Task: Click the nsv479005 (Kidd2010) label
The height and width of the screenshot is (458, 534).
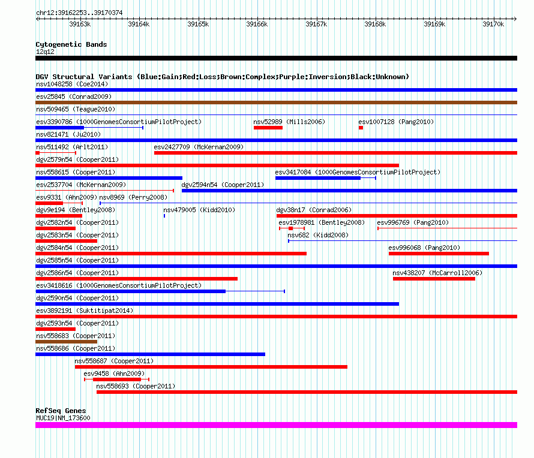Action: tap(199, 210)
